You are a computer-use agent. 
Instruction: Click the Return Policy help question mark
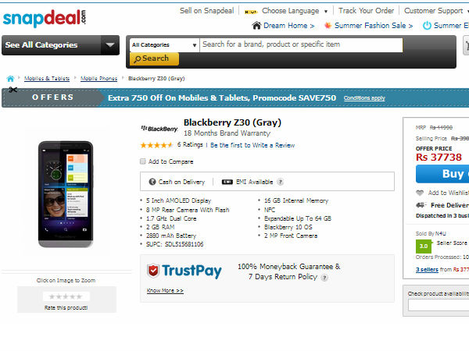(324, 277)
